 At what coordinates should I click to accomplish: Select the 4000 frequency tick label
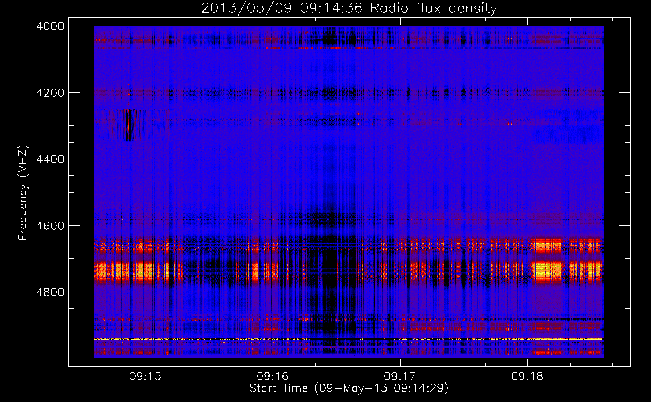click(50, 26)
